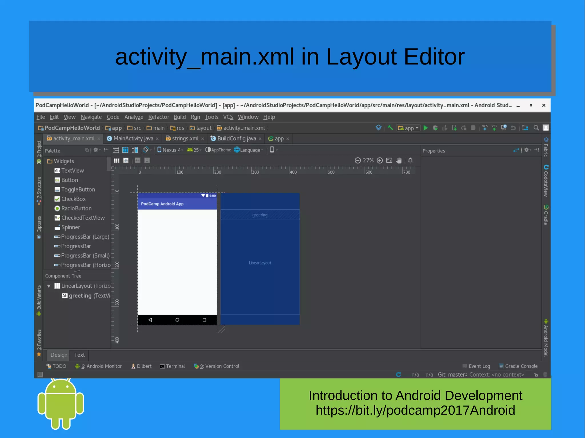585x438 pixels.
Task: Click the Properties view swap arrows icon
Action: click(516, 150)
